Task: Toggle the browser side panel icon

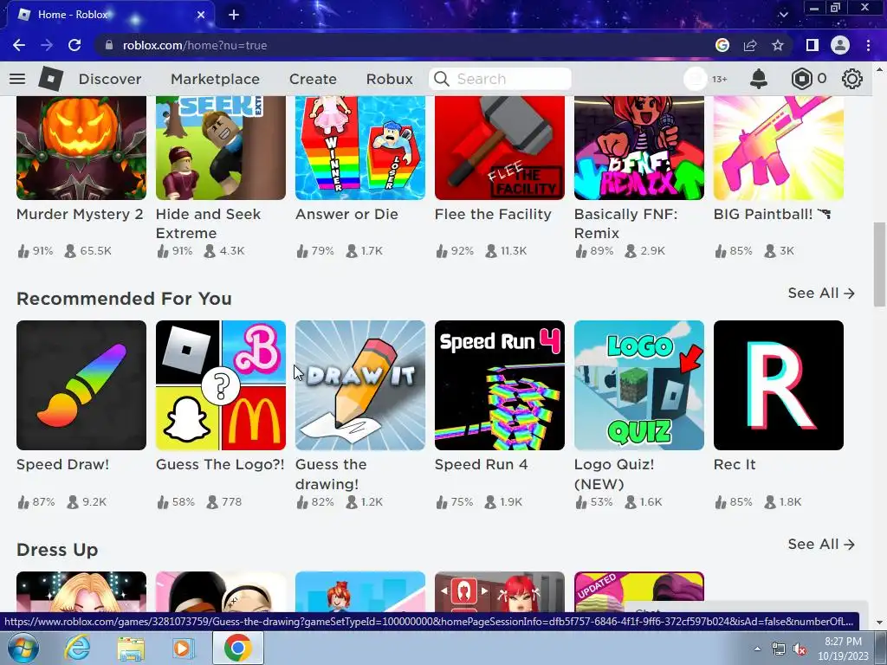Action: click(x=813, y=45)
